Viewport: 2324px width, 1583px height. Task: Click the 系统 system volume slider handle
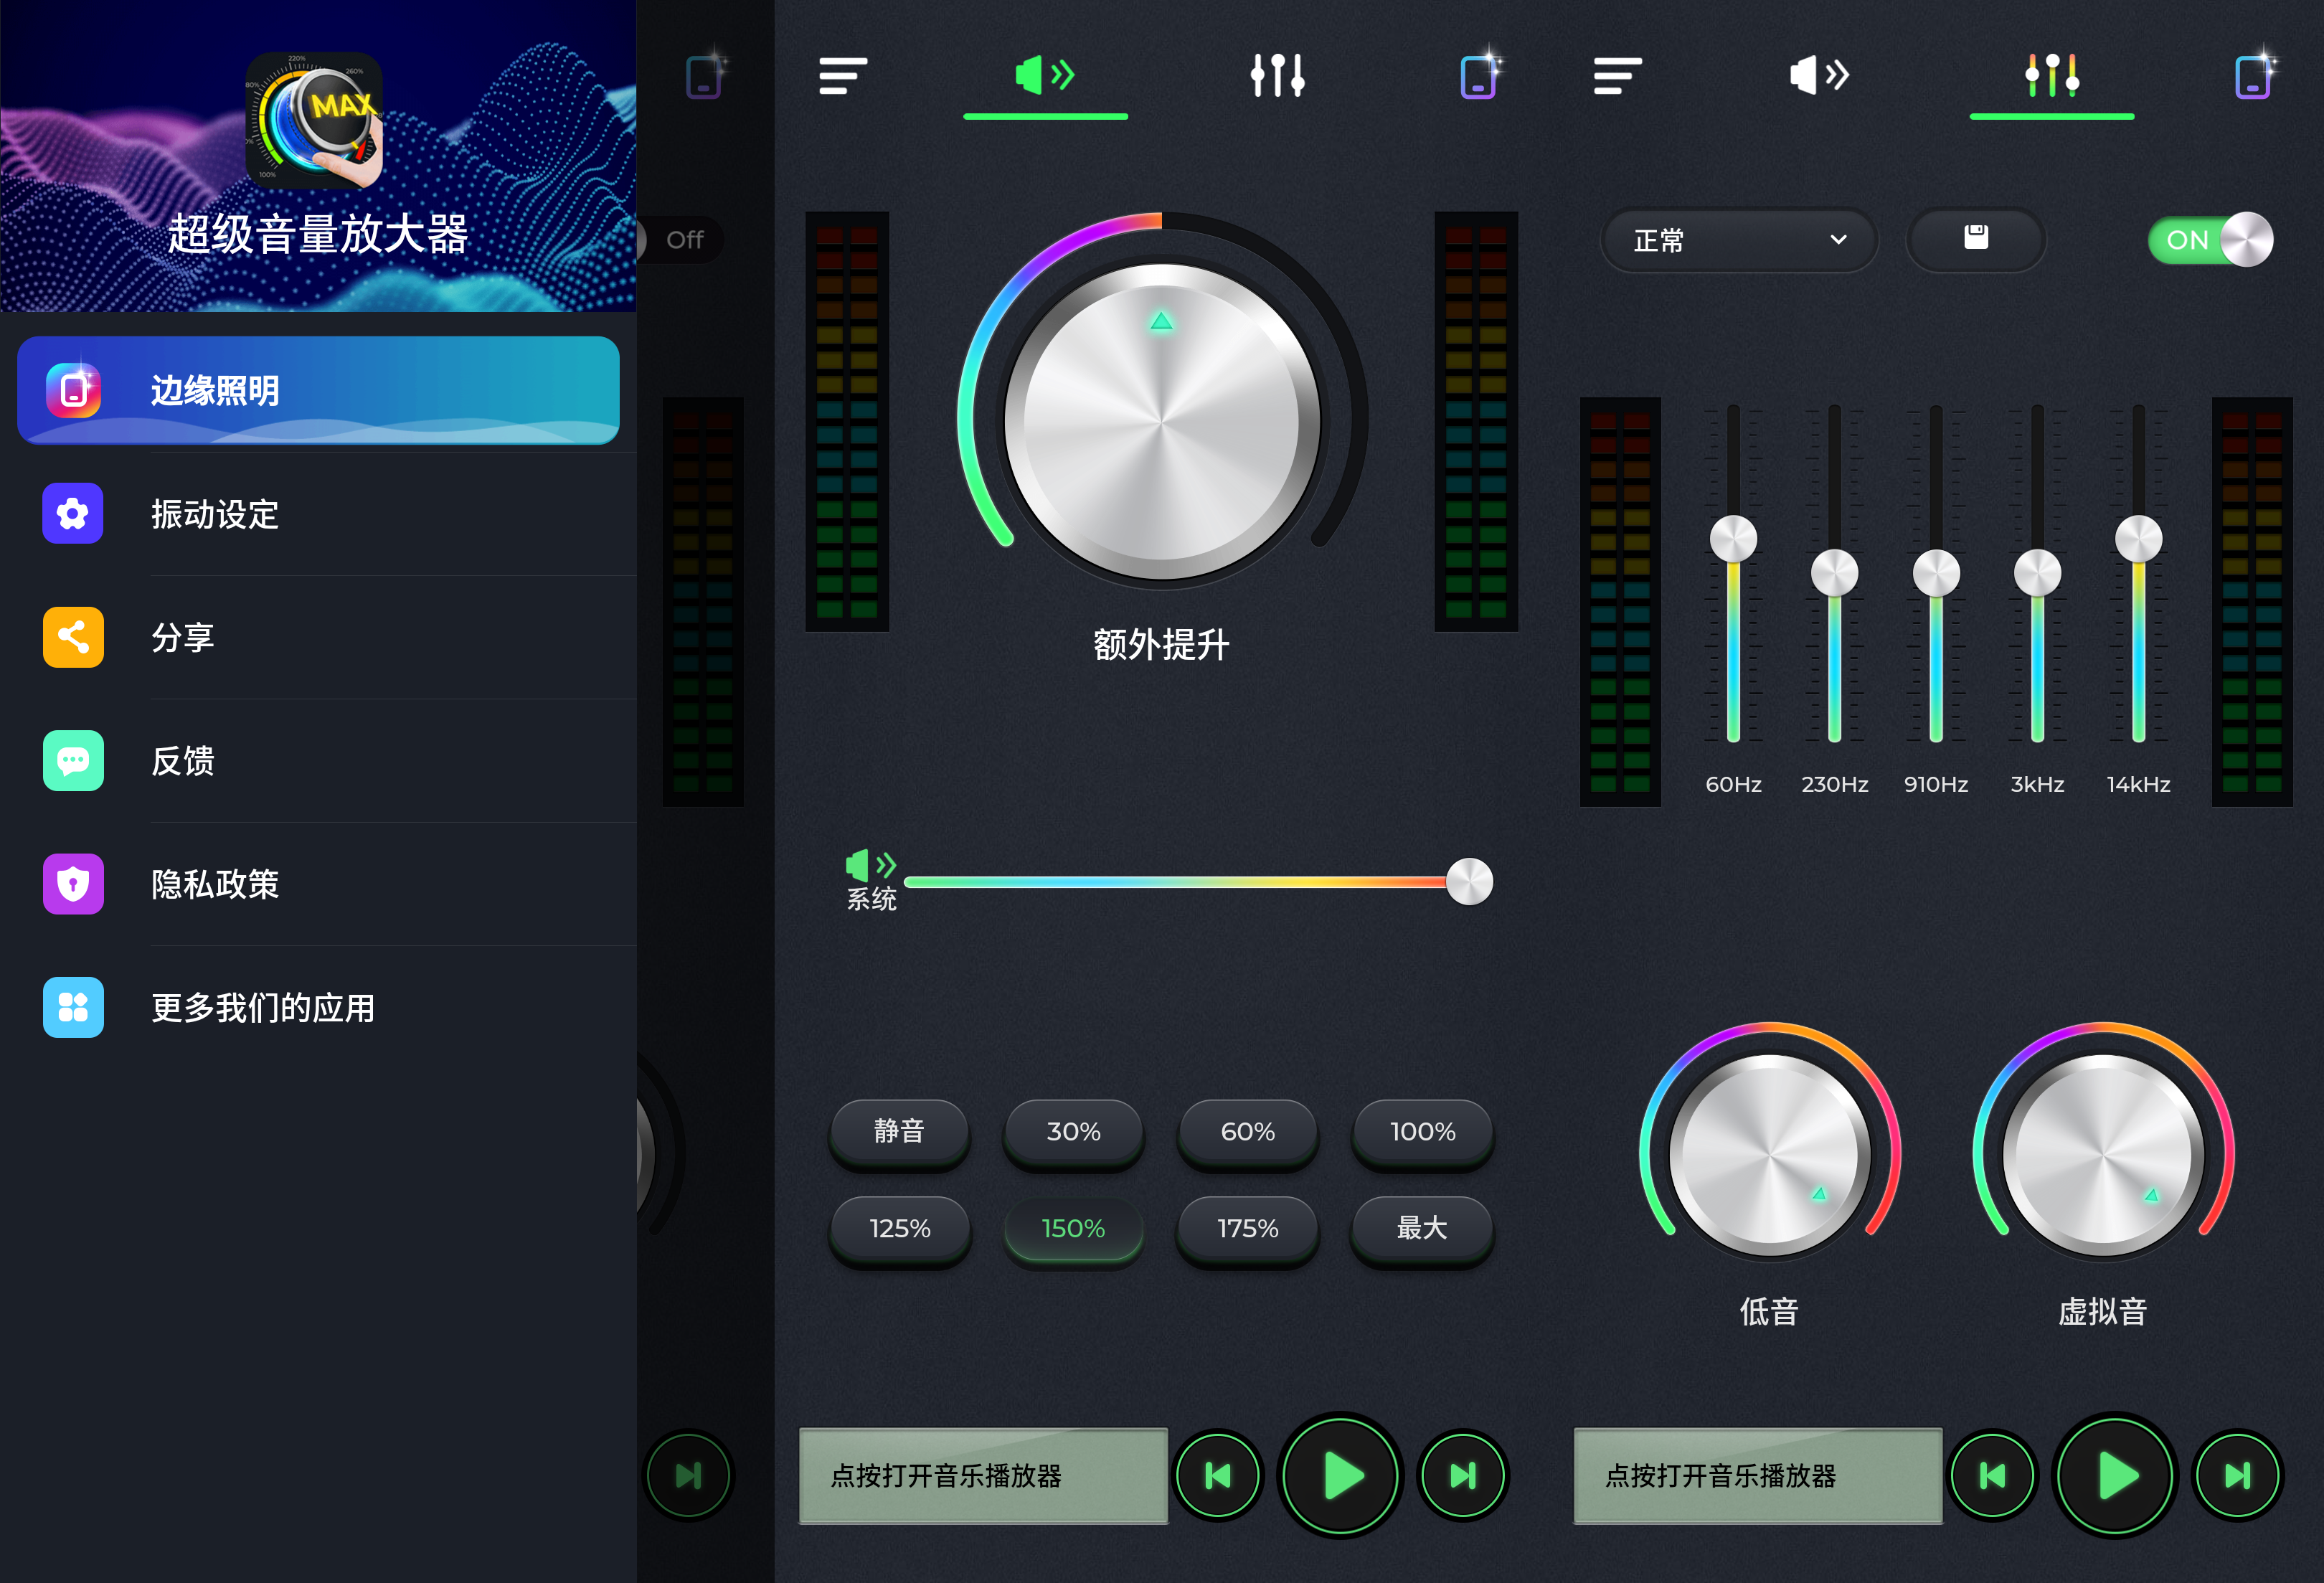click(x=1469, y=882)
